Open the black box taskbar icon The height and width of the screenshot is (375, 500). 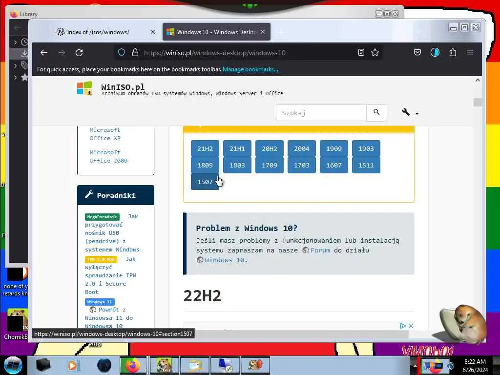(43, 365)
